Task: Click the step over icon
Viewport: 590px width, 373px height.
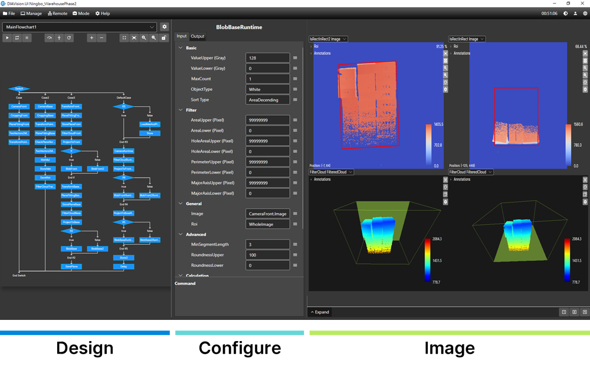Action: tap(50, 38)
